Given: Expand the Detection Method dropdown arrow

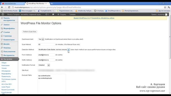Looking at the screenshot, I should (69, 50).
